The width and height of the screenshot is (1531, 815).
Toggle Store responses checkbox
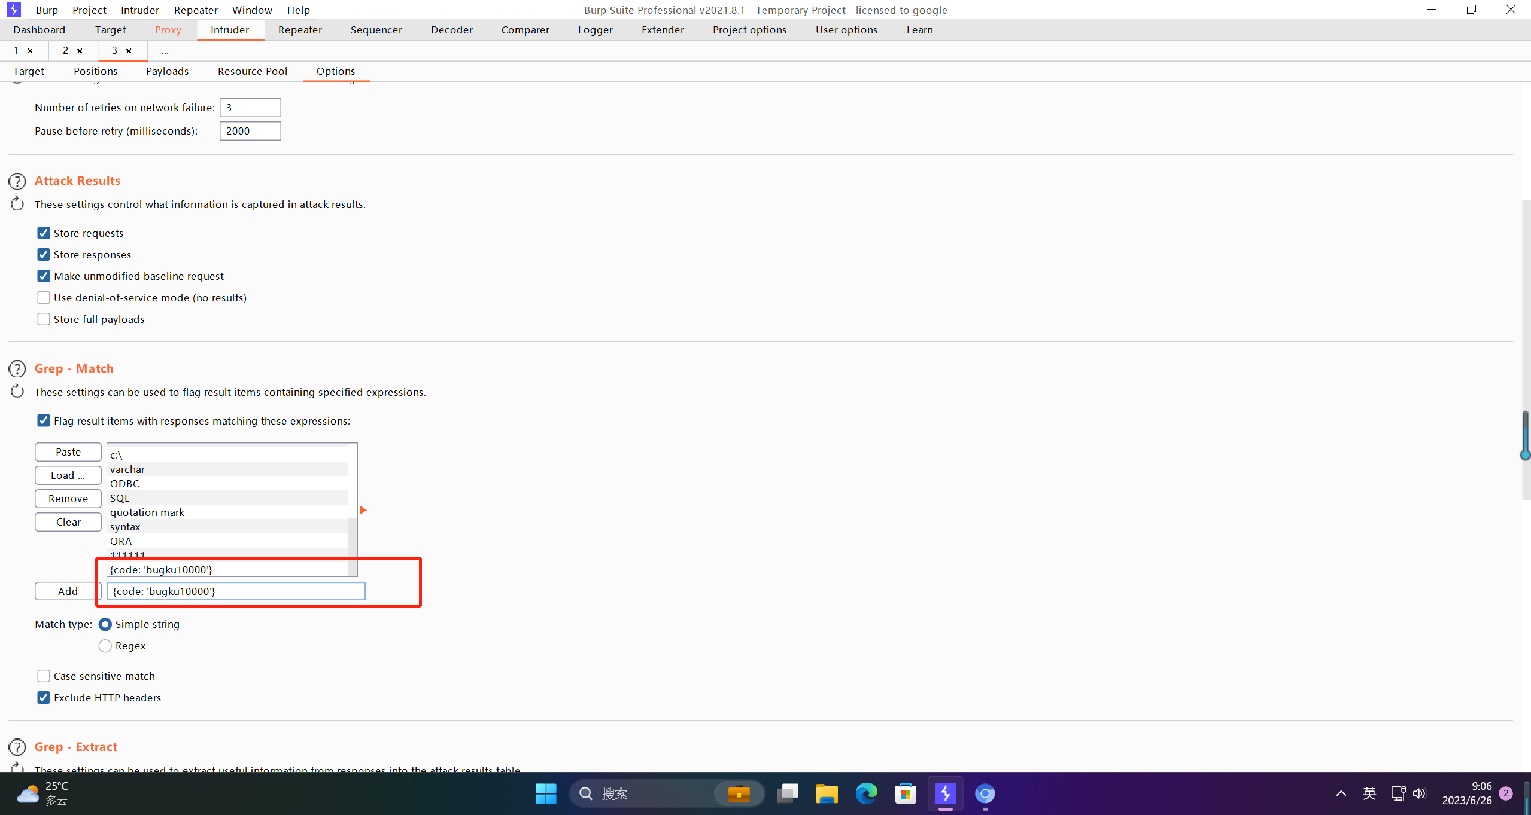[44, 254]
